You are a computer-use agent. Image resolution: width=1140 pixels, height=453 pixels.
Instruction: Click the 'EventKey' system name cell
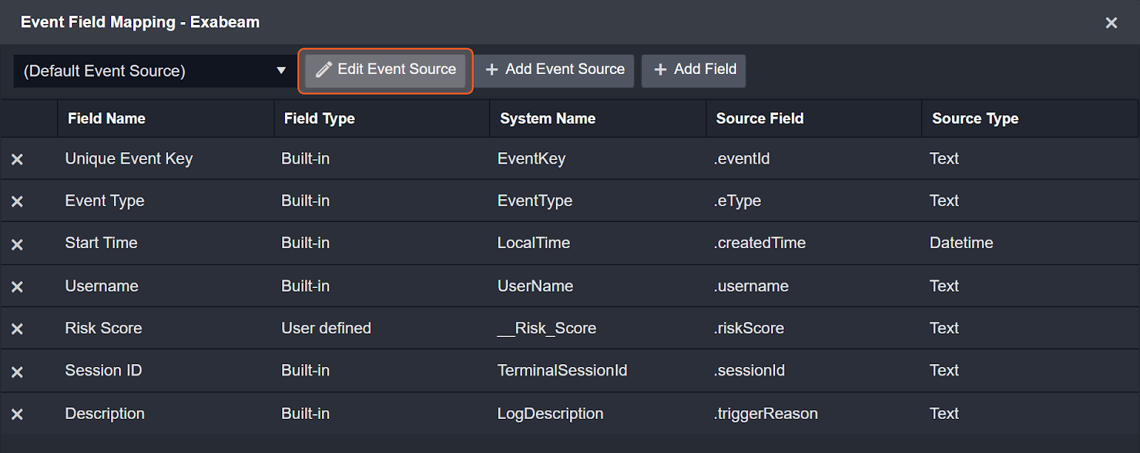click(532, 159)
